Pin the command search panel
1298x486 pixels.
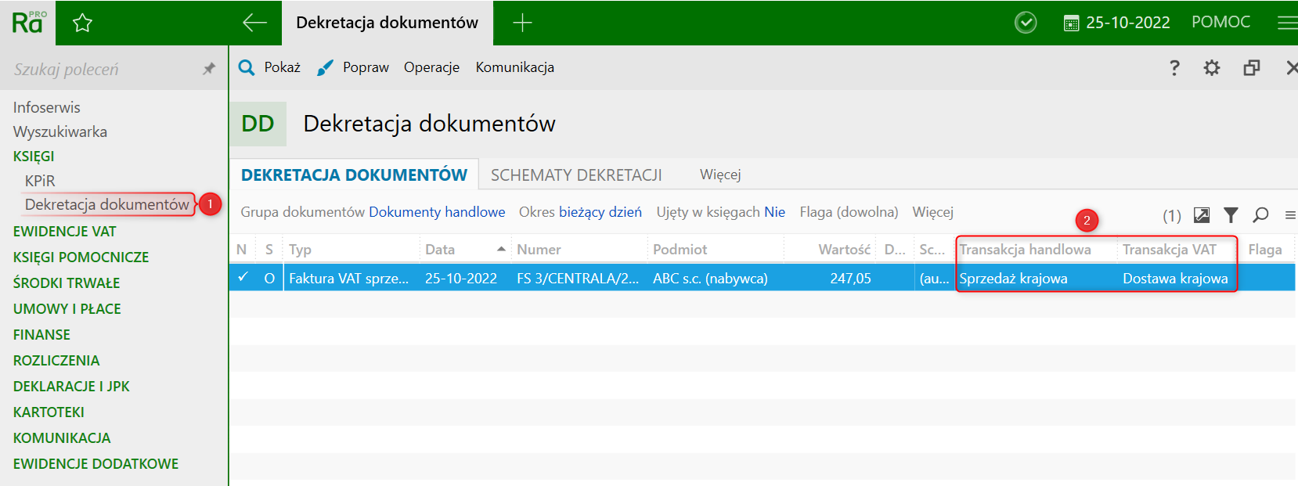coord(208,69)
